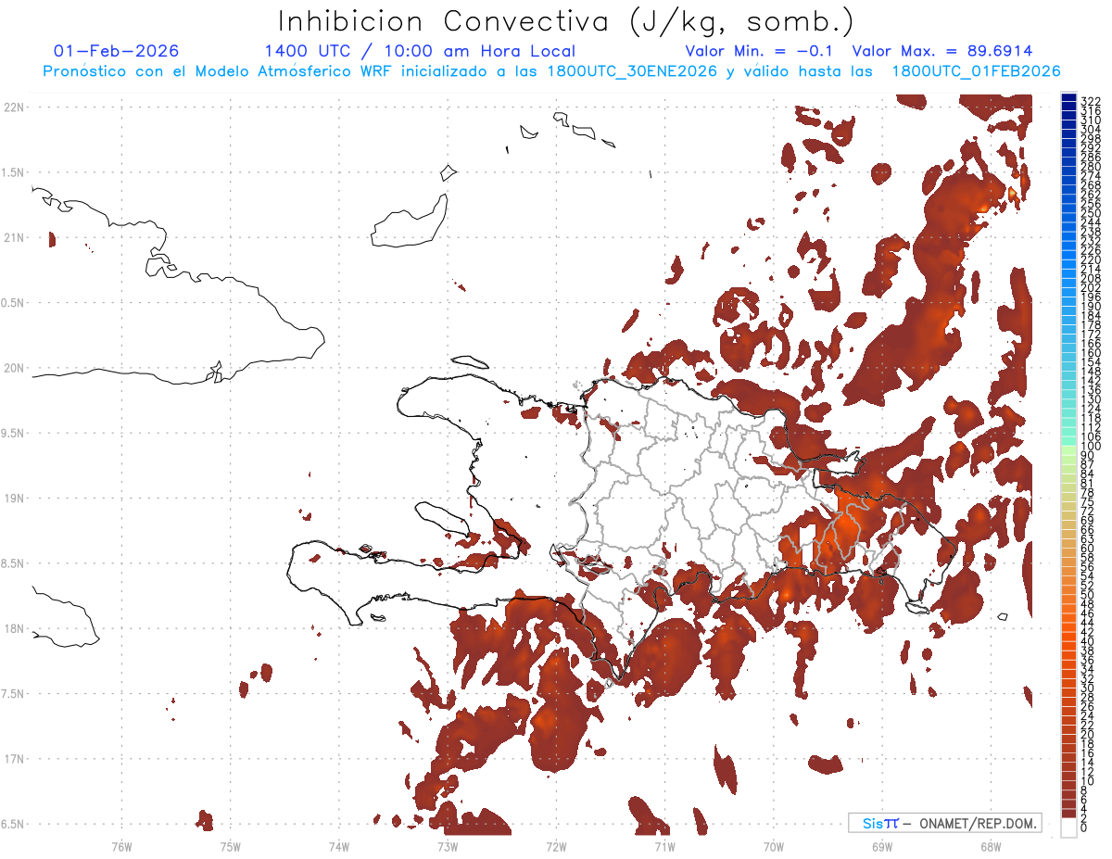Click the '322' value on the color scale

point(1090,101)
